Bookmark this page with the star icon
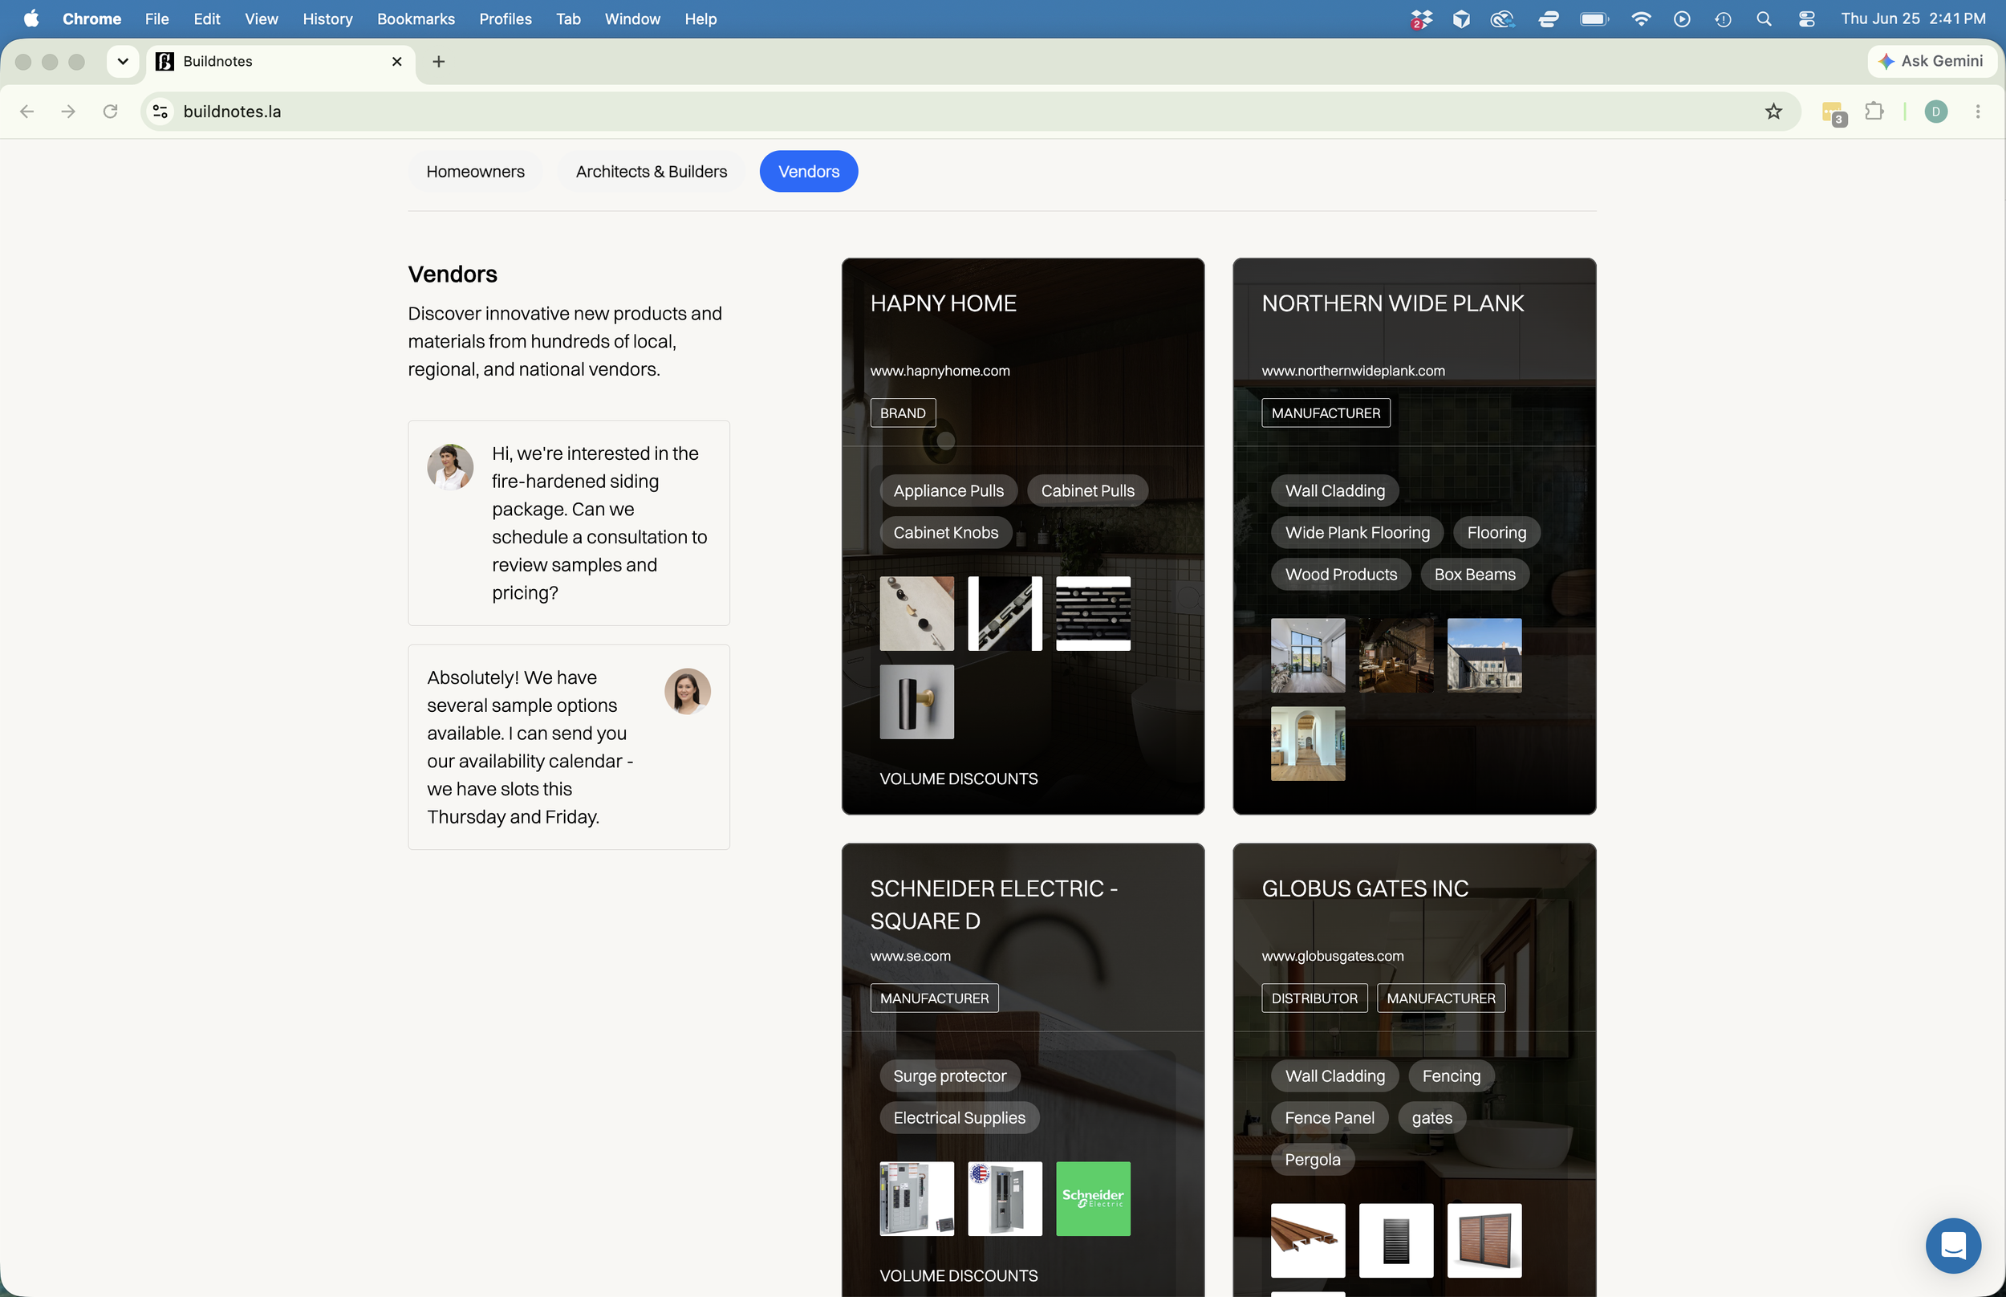This screenshot has height=1297, width=2006. click(x=1773, y=112)
